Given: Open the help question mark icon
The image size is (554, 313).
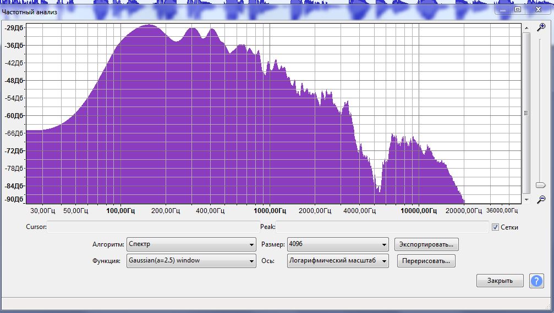Looking at the screenshot, I should click(536, 281).
